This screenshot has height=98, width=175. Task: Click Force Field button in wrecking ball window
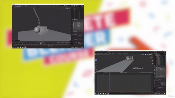tap(78, 22)
